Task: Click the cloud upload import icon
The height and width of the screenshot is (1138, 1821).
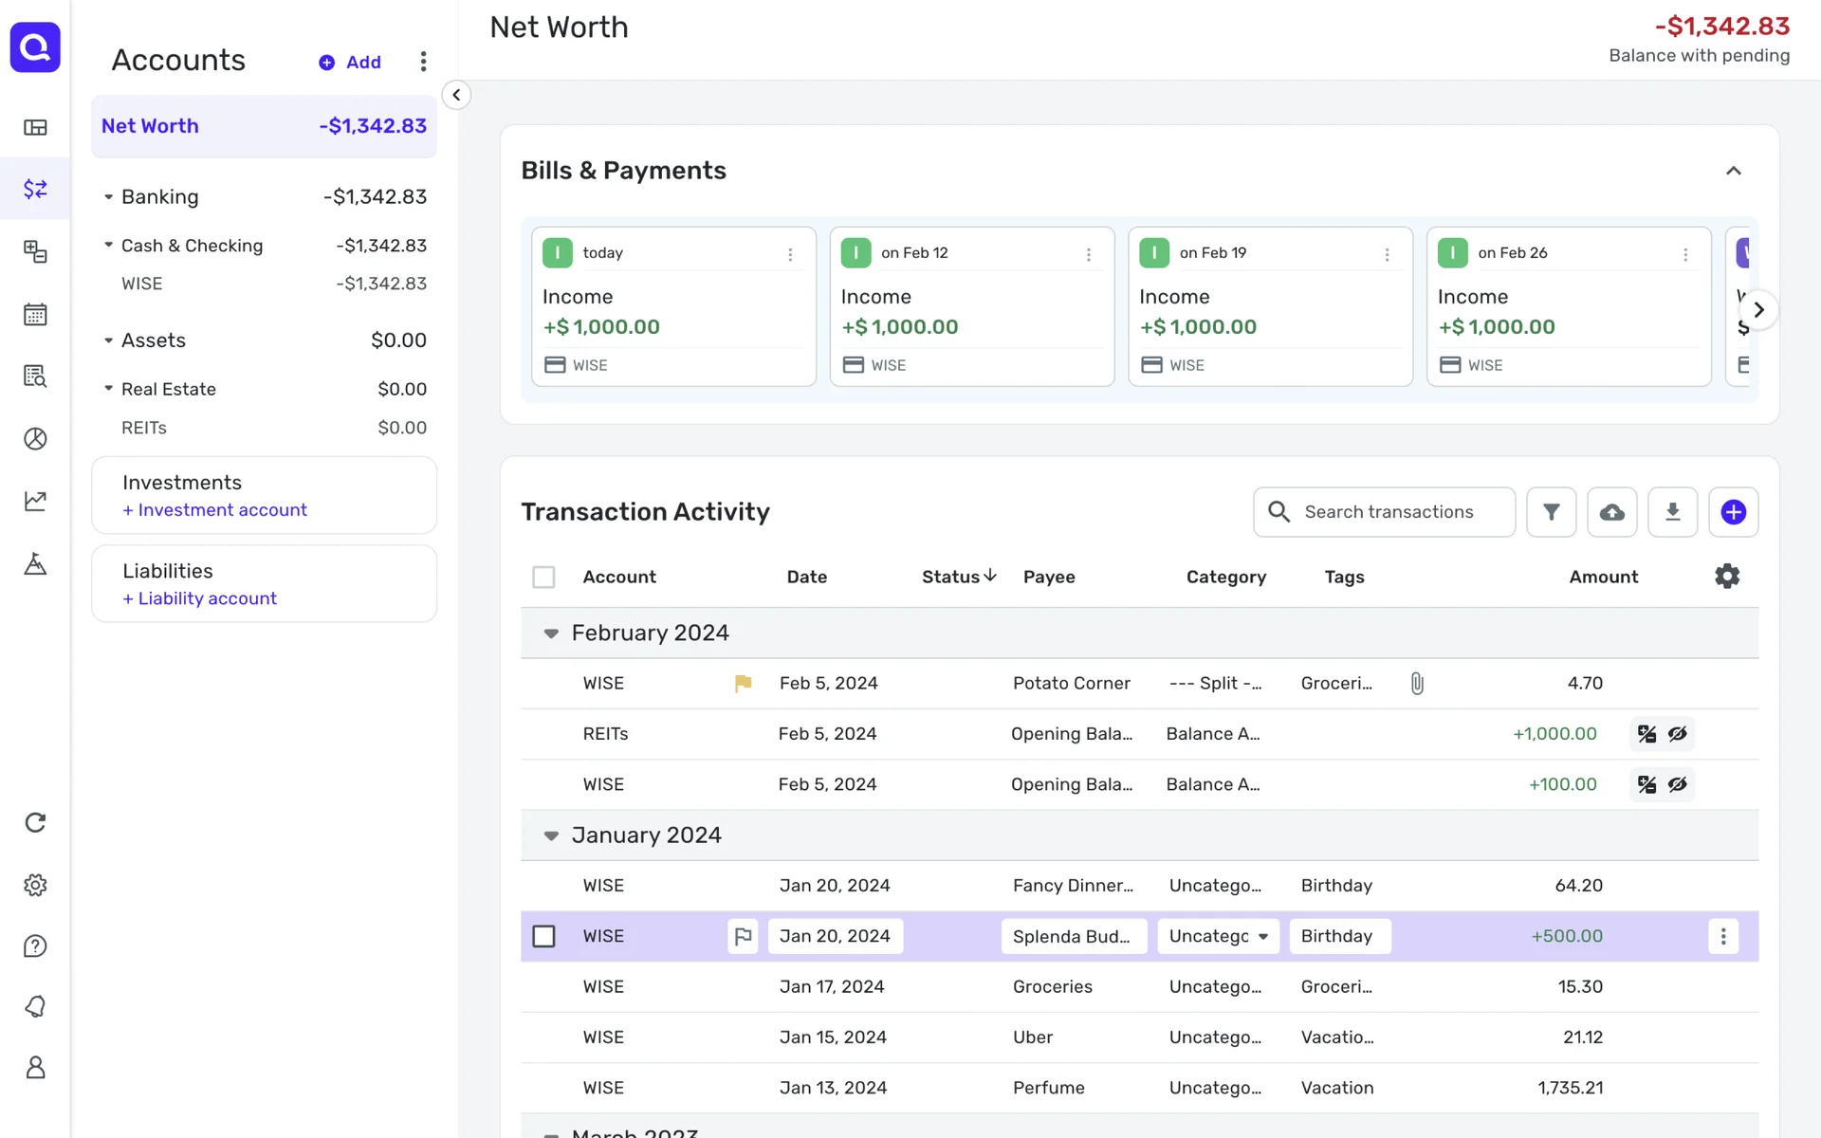Action: click(x=1611, y=512)
